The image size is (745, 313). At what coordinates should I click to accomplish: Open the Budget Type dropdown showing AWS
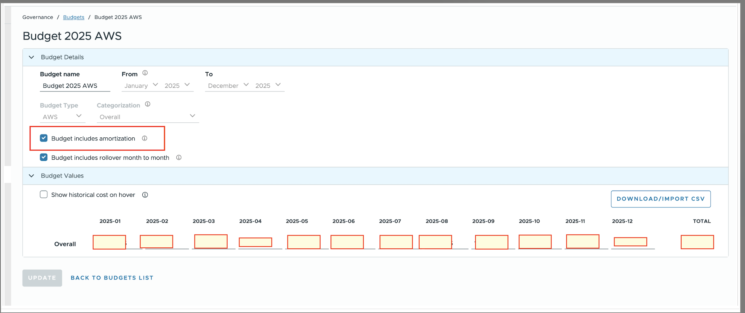coord(62,117)
